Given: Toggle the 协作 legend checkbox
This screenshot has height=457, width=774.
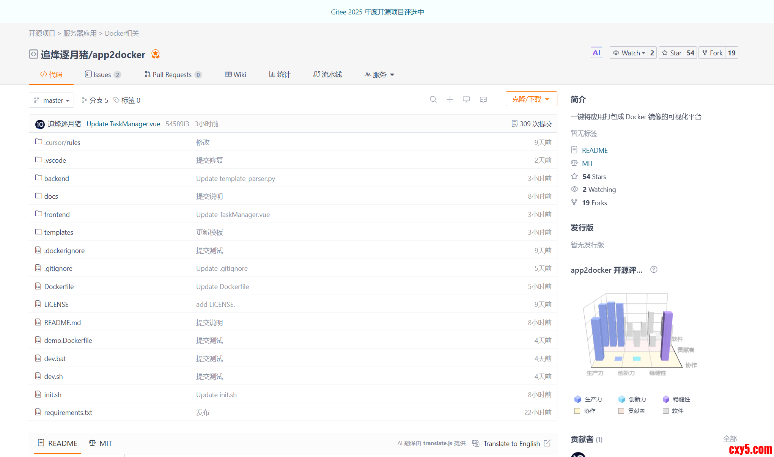Looking at the screenshot, I should [577, 411].
